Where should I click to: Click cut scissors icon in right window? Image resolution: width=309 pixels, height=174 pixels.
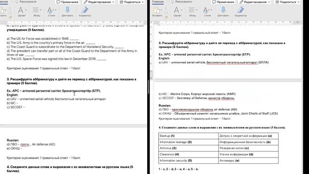[x=166, y=8]
